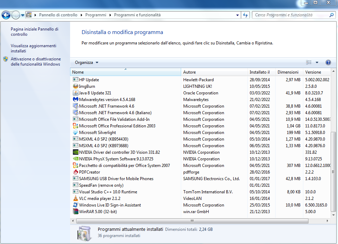
Task: Expand the view options dropdown arrow
Action: pos(317,62)
